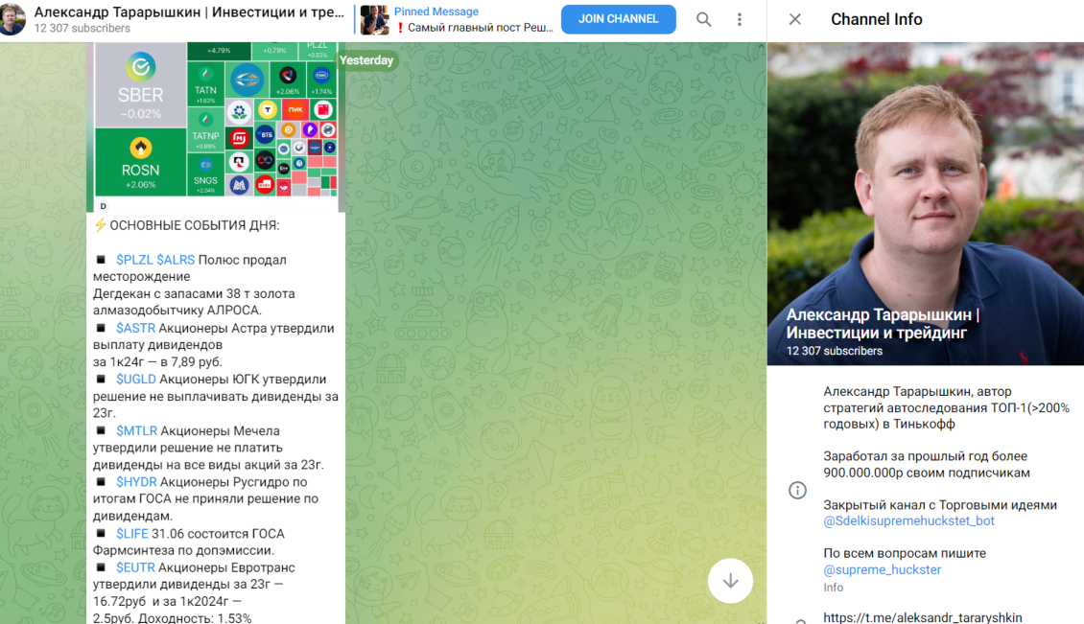Click the info circle icon in Channel Info
Image resolution: width=1084 pixels, height=624 pixels.
[x=797, y=490]
